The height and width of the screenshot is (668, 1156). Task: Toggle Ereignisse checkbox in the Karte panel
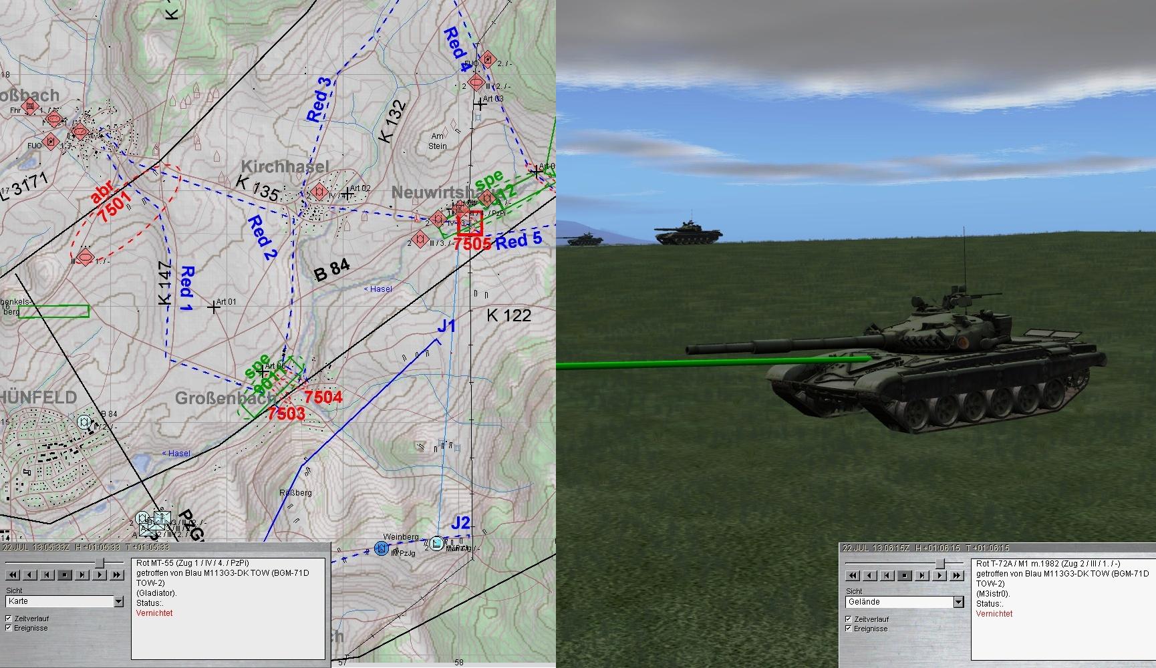[9, 628]
